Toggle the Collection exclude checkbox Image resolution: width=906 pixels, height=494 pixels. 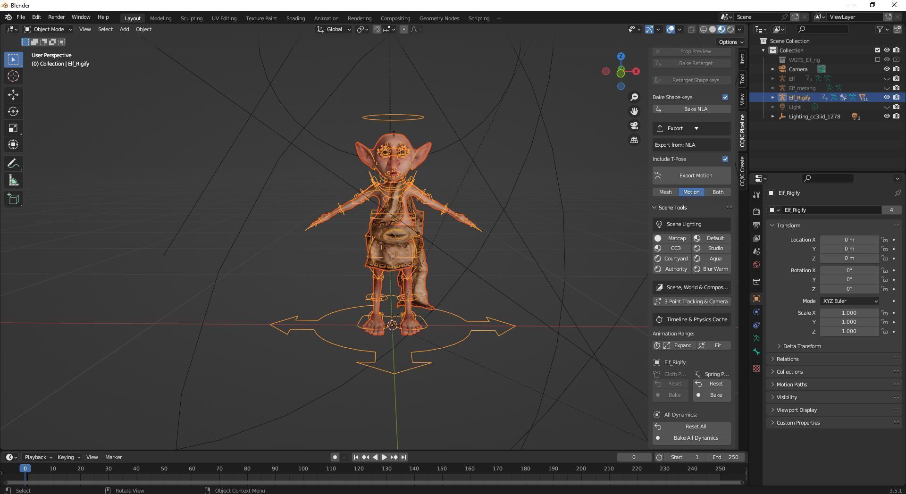[x=878, y=50]
